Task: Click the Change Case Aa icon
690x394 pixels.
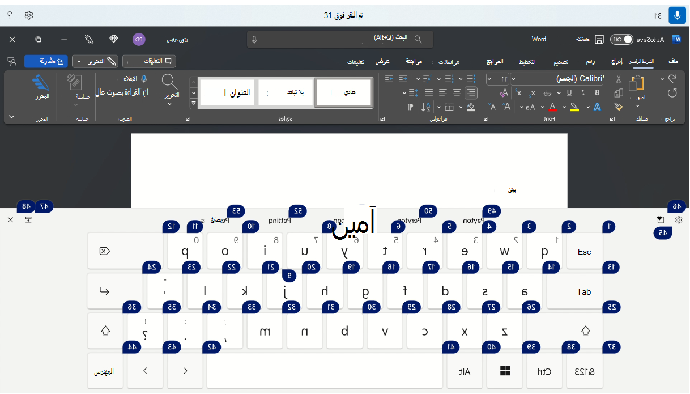Action: point(530,107)
